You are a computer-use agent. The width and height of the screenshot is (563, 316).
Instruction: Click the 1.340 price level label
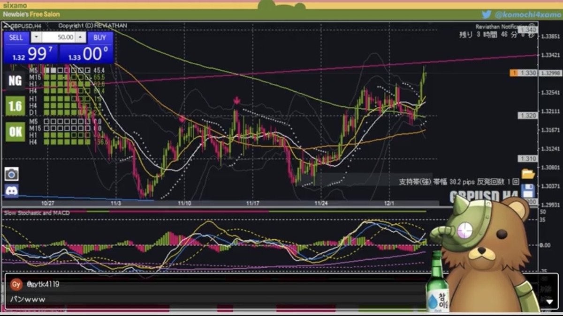528,30
